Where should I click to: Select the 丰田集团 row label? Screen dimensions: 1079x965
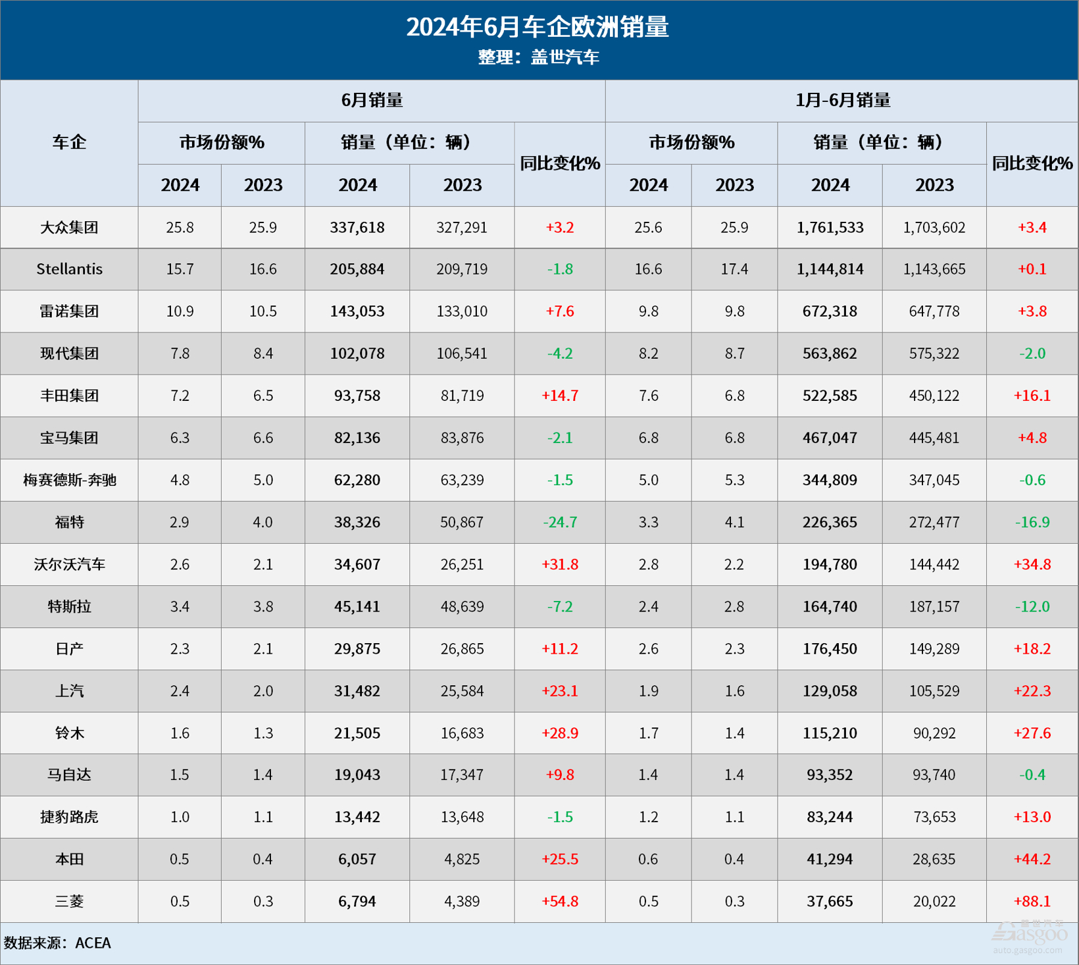pyautogui.click(x=69, y=396)
